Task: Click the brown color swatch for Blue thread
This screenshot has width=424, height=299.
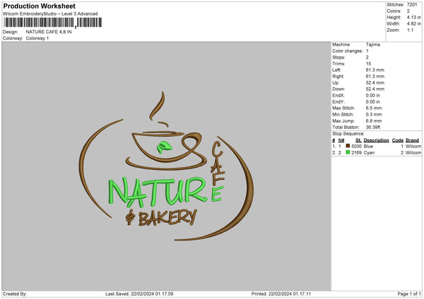Action: click(x=348, y=146)
